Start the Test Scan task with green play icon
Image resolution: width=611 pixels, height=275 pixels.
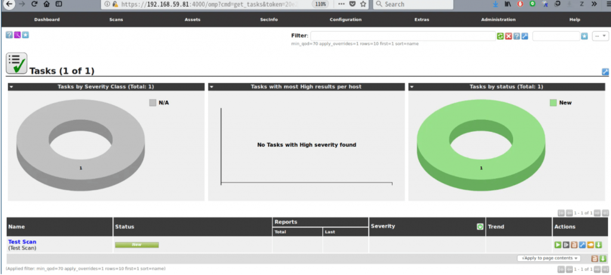click(558, 245)
